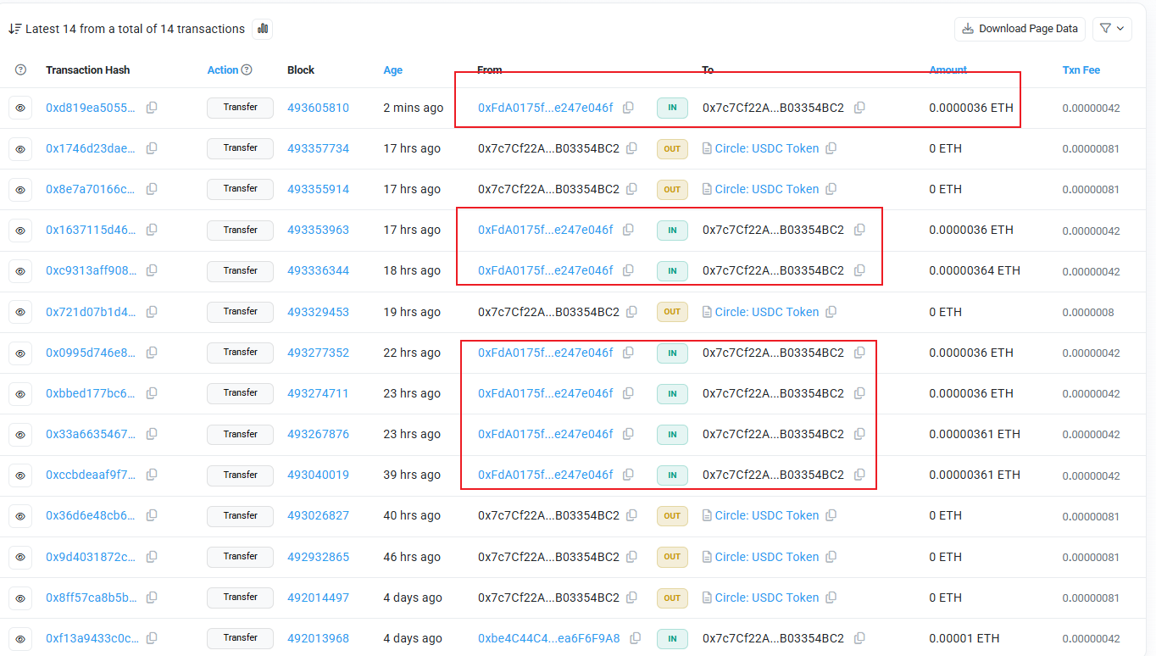The height and width of the screenshot is (656, 1156).
Task: Preview details for transaction 0x8ff57ca8b5b
Action: tap(21, 598)
